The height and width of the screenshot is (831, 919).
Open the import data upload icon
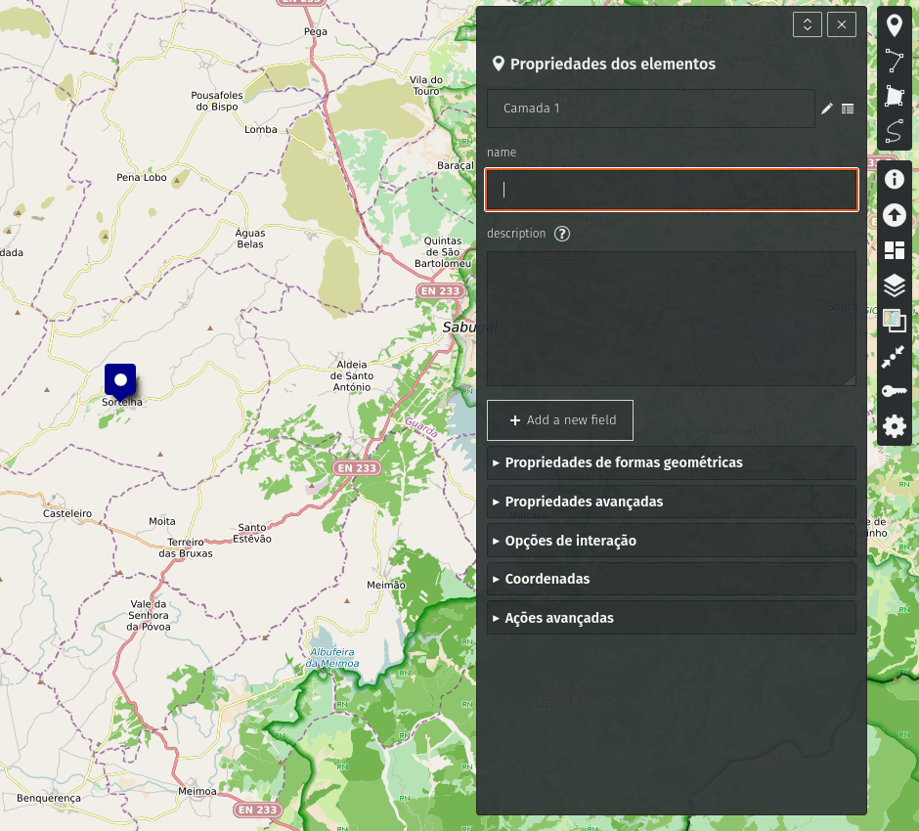894,215
